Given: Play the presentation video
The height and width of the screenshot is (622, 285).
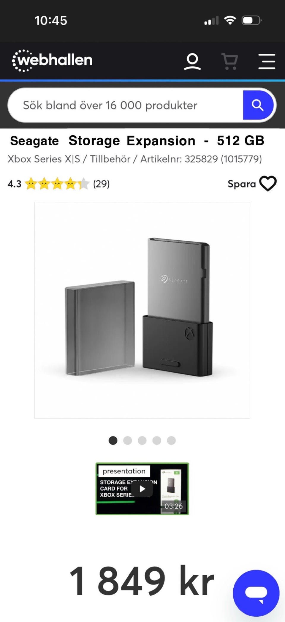Looking at the screenshot, I should click(142, 489).
